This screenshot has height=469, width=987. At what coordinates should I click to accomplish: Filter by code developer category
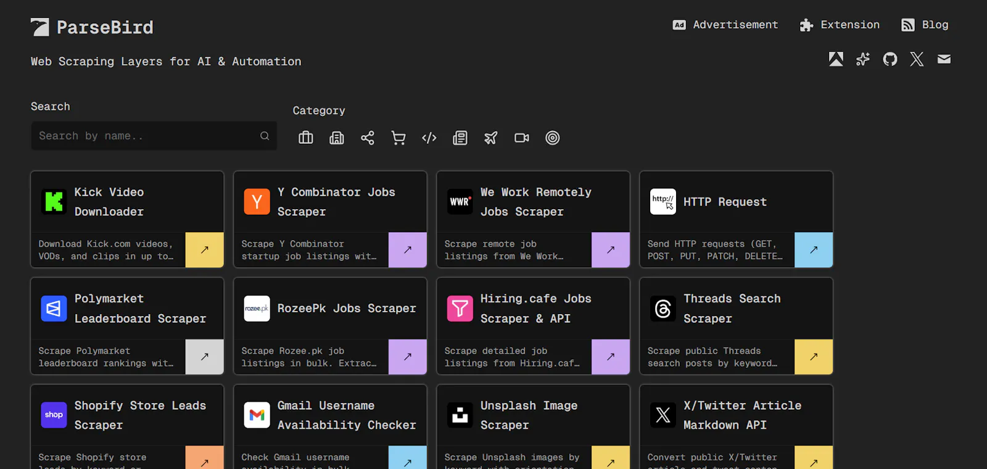[429, 138]
